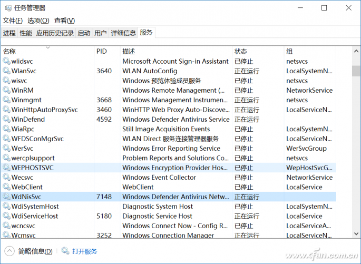Open the 选项(O) menu
Image resolution: width=361 pixels, height=264 pixels.
pyautogui.click(x=38, y=21)
